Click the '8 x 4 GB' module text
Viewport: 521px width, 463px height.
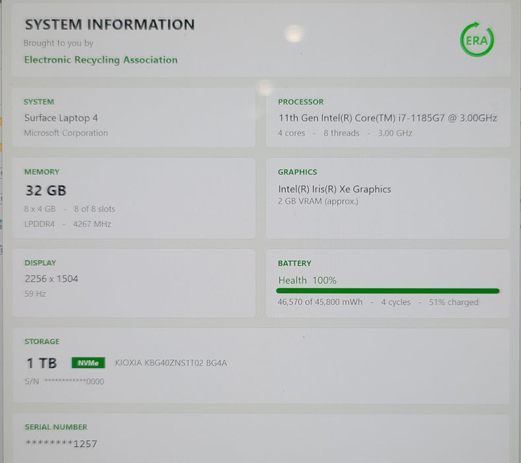pyautogui.click(x=40, y=209)
